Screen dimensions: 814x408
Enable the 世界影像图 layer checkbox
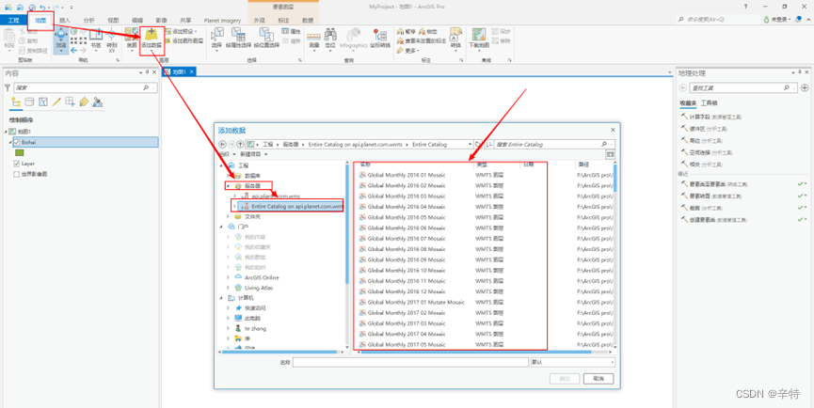click(x=17, y=174)
